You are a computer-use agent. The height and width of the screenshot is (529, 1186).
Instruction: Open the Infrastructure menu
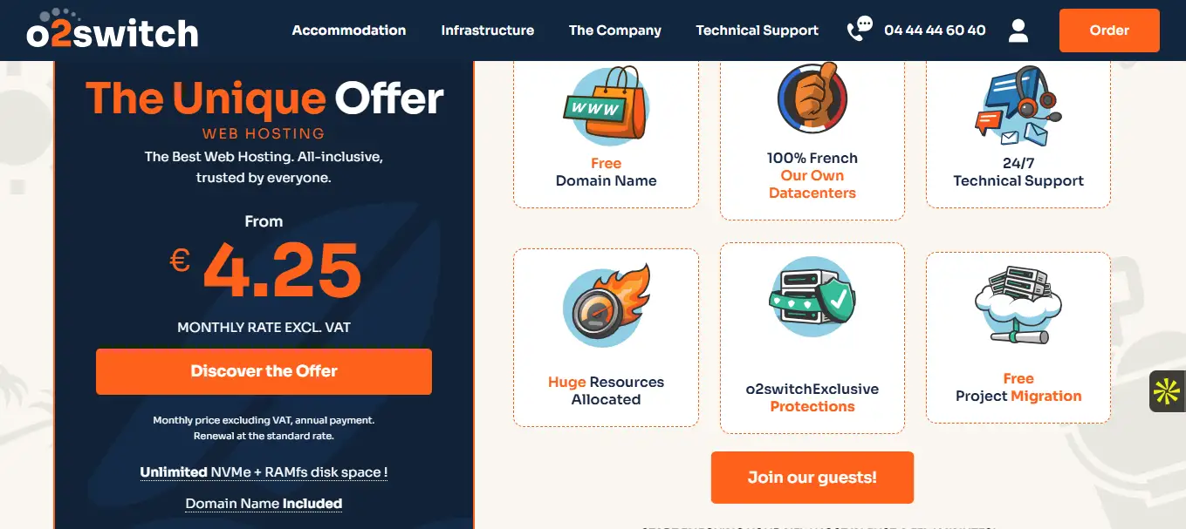488,31
